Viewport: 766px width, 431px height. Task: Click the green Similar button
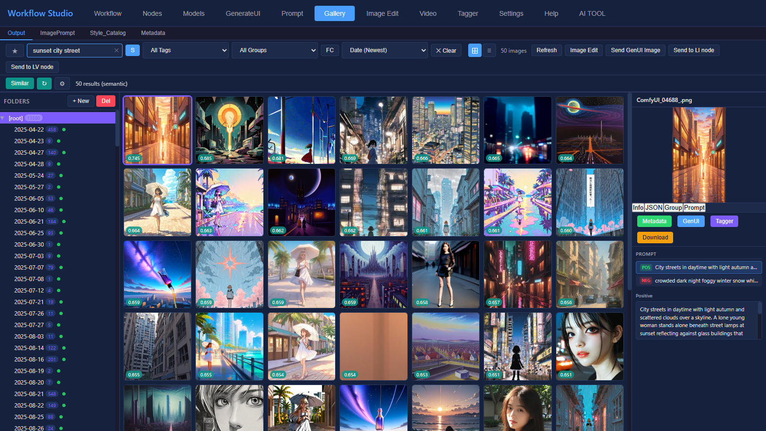pos(20,83)
